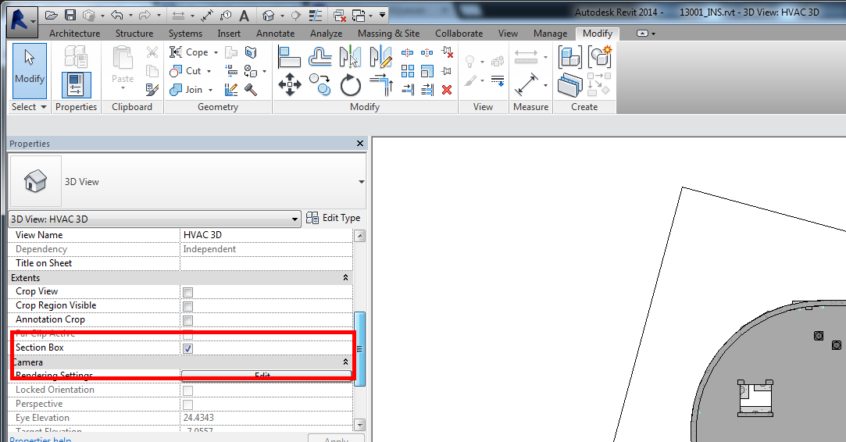The width and height of the screenshot is (846, 442).
Task: Click the Unpin tool
Action: [447, 52]
